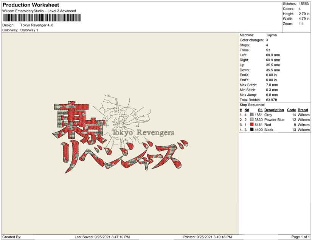
Task: Click the Min Stitch value '0.3 mm'
Action: 272,90
